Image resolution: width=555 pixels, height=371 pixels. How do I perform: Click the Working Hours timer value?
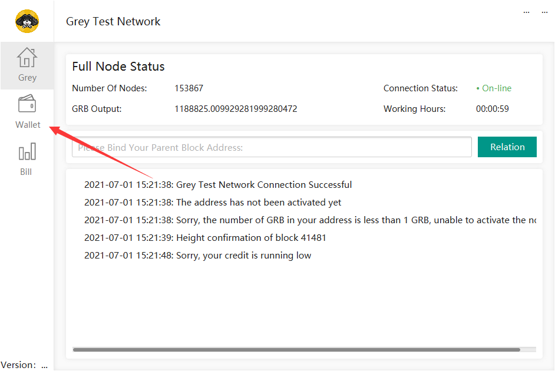(x=492, y=109)
